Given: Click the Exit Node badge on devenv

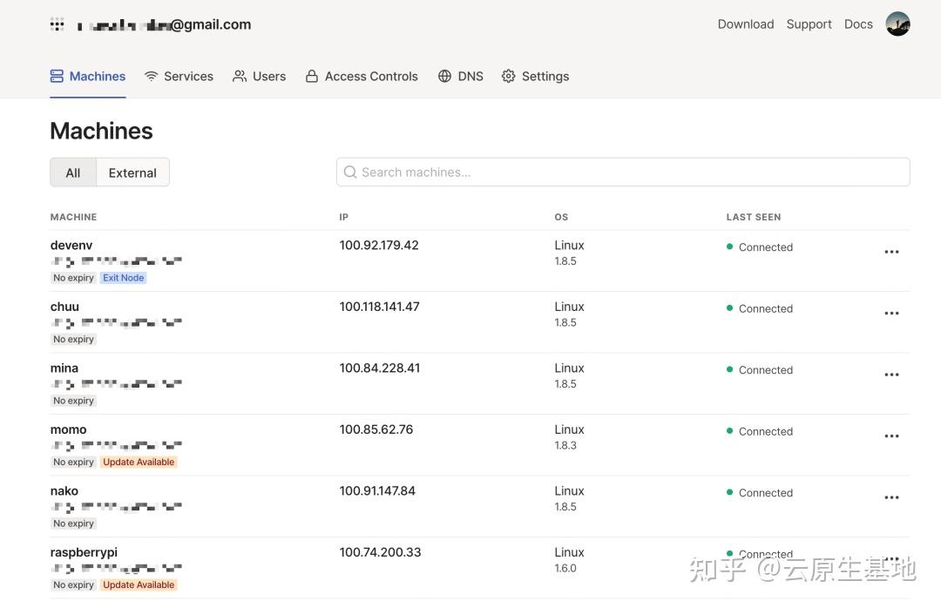Looking at the screenshot, I should (x=123, y=278).
